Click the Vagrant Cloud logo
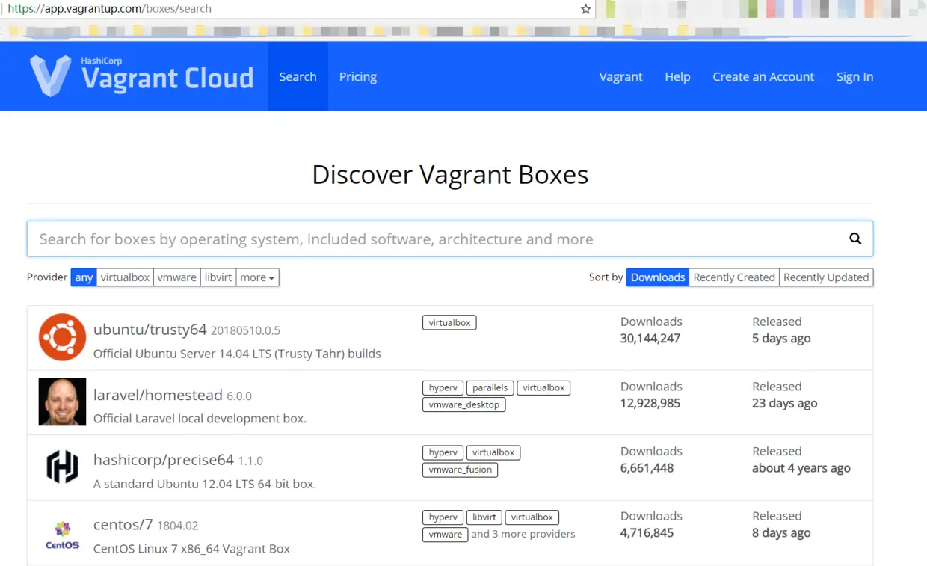 click(141, 76)
